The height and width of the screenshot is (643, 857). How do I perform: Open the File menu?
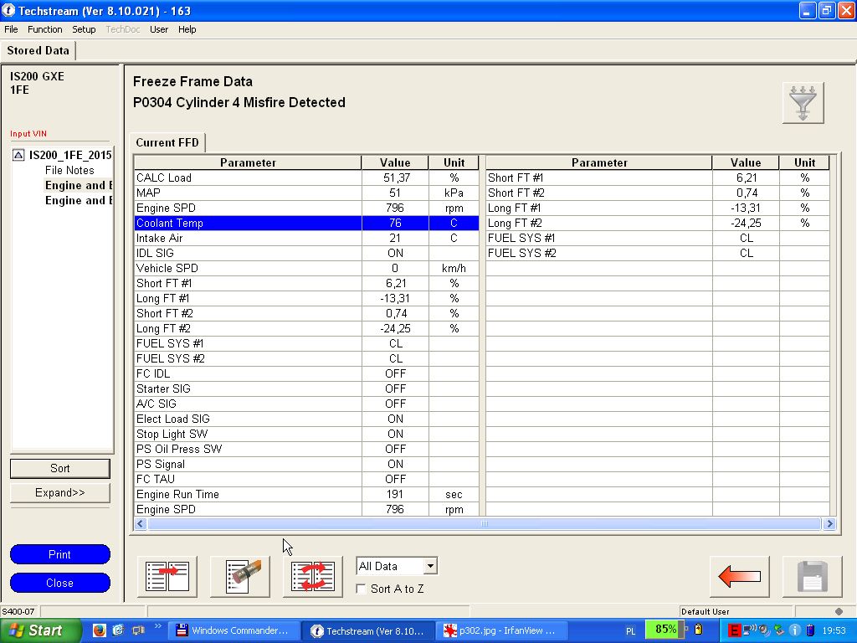11,29
